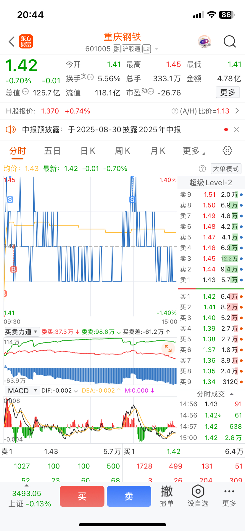Open 换手 info circle icon
The image size is (245, 531).
pyautogui.click(x=91, y=77)
